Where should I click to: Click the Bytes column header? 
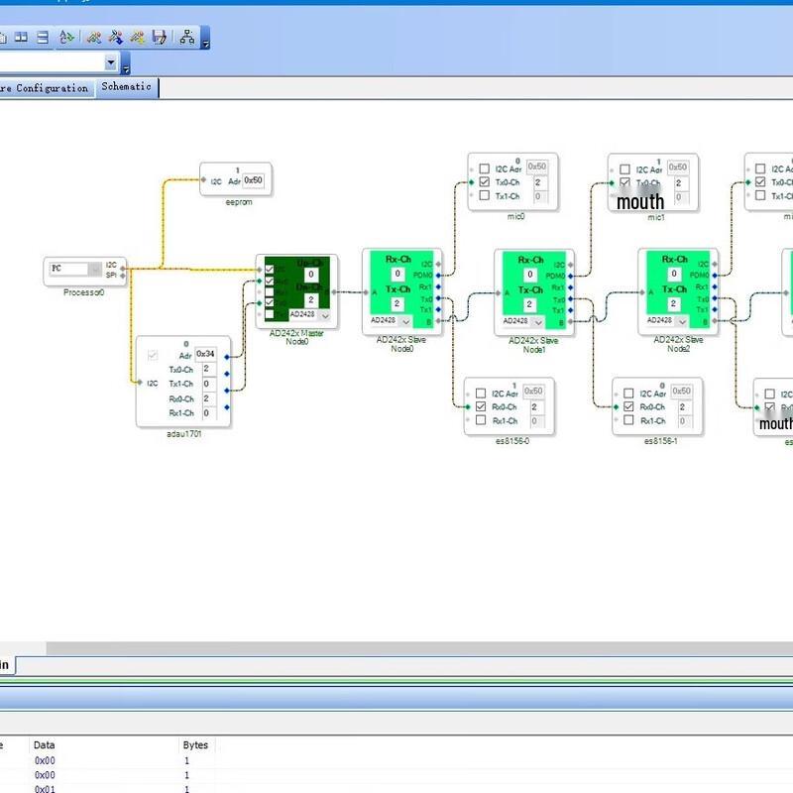coord(195,745)
